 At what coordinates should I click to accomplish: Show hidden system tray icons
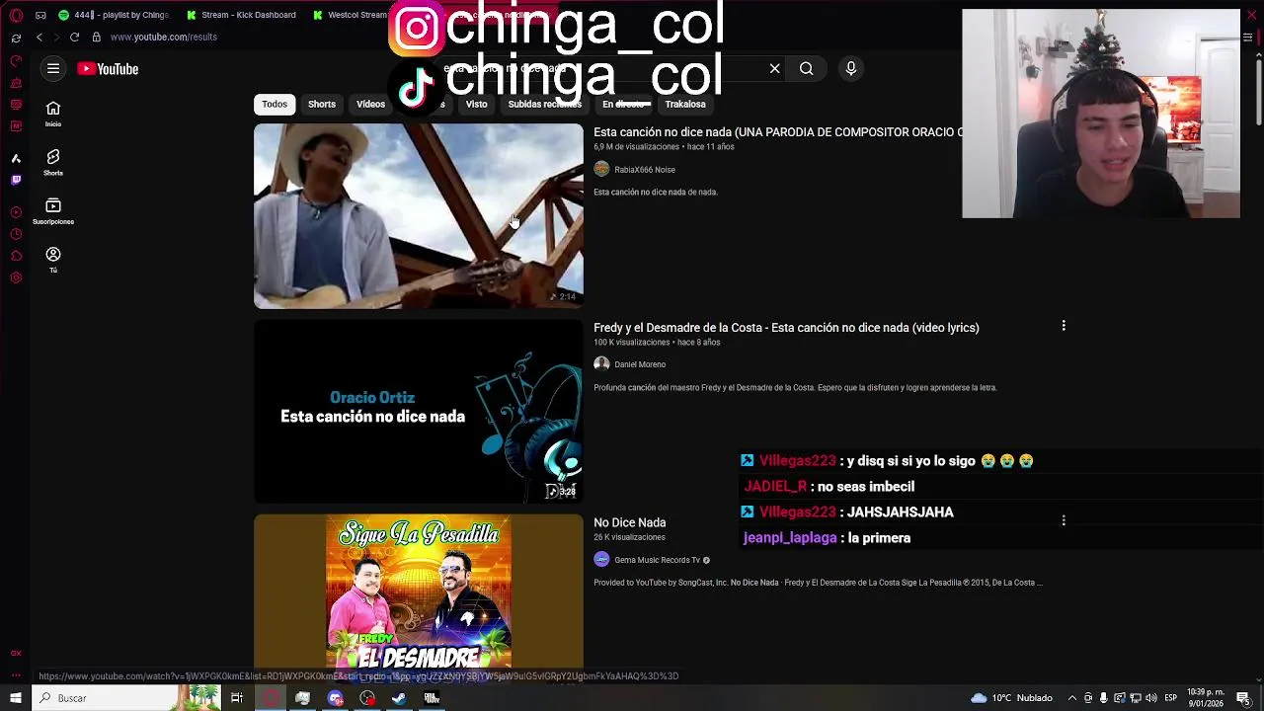[x=1072, y=698]
